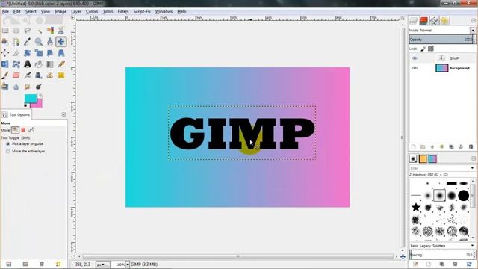Select the Ellipse Select tool
This screenshot has width=478, height=269.
[16, 30]
